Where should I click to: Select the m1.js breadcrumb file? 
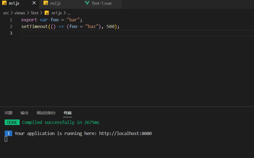pos(57,13)
